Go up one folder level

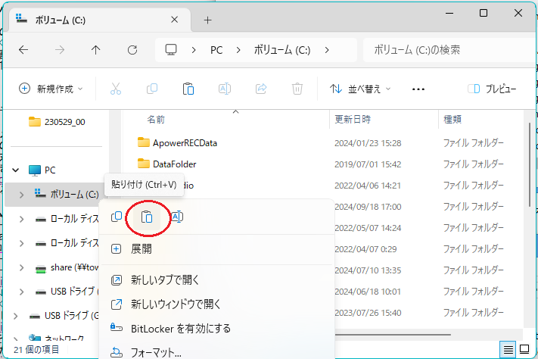coord(96,50)
